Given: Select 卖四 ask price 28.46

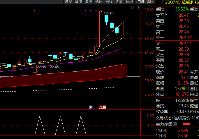Looking at the screenshot, I should 184,21.
